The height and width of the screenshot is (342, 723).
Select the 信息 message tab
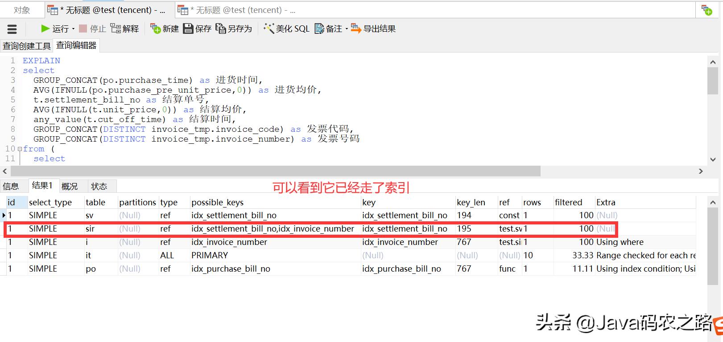(11, 186)
